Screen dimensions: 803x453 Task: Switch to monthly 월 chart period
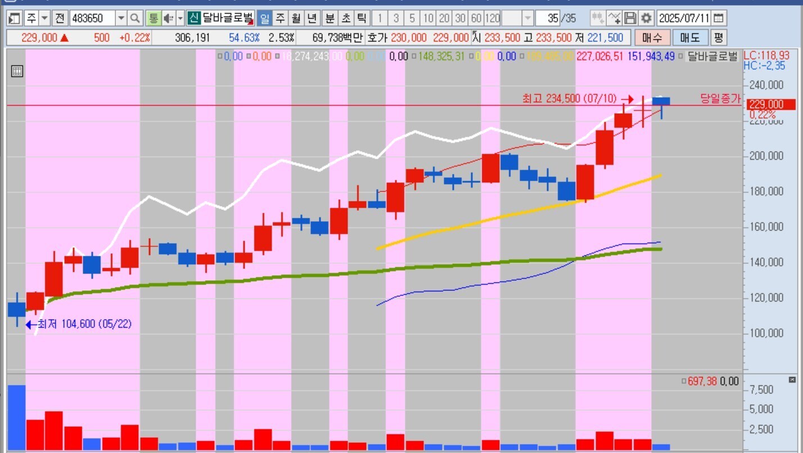[296, 18]
